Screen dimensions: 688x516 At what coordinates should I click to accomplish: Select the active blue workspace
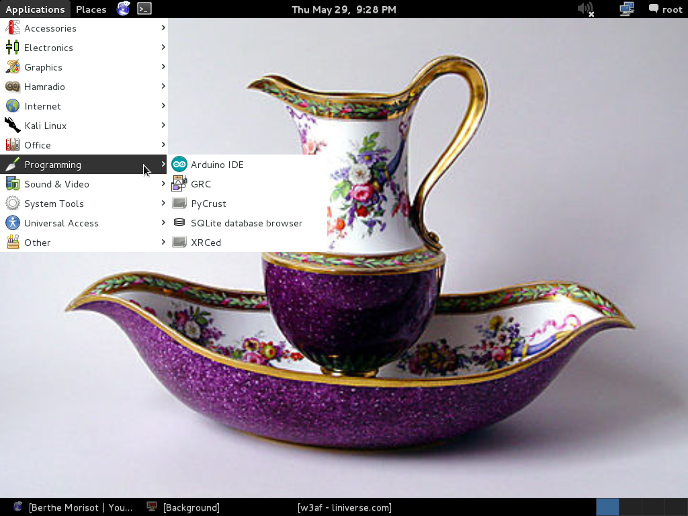click(x=607, y=507)
